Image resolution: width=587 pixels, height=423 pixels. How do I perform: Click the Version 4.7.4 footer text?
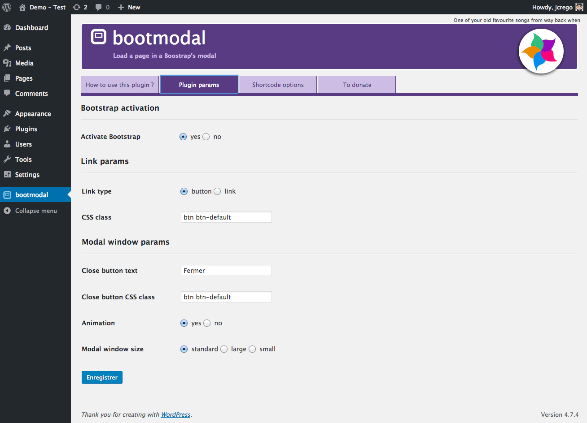click(x=560, y=414)
